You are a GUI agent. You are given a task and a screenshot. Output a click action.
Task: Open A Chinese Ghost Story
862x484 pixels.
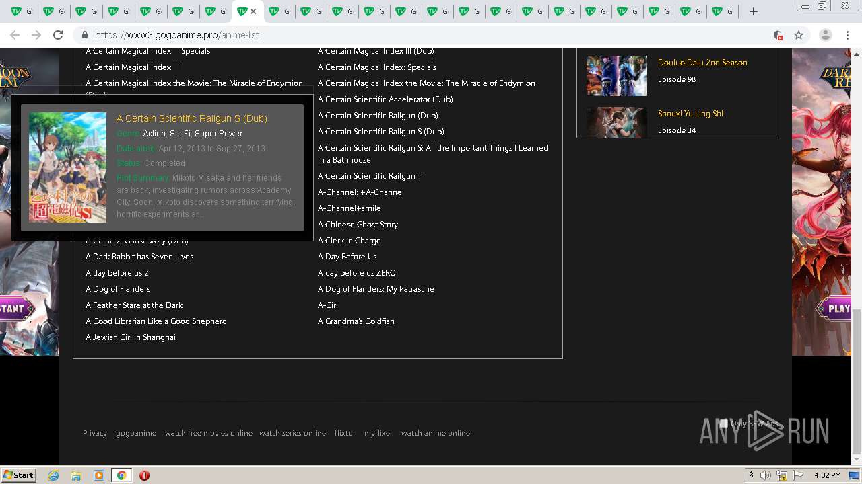click(358, 225)
